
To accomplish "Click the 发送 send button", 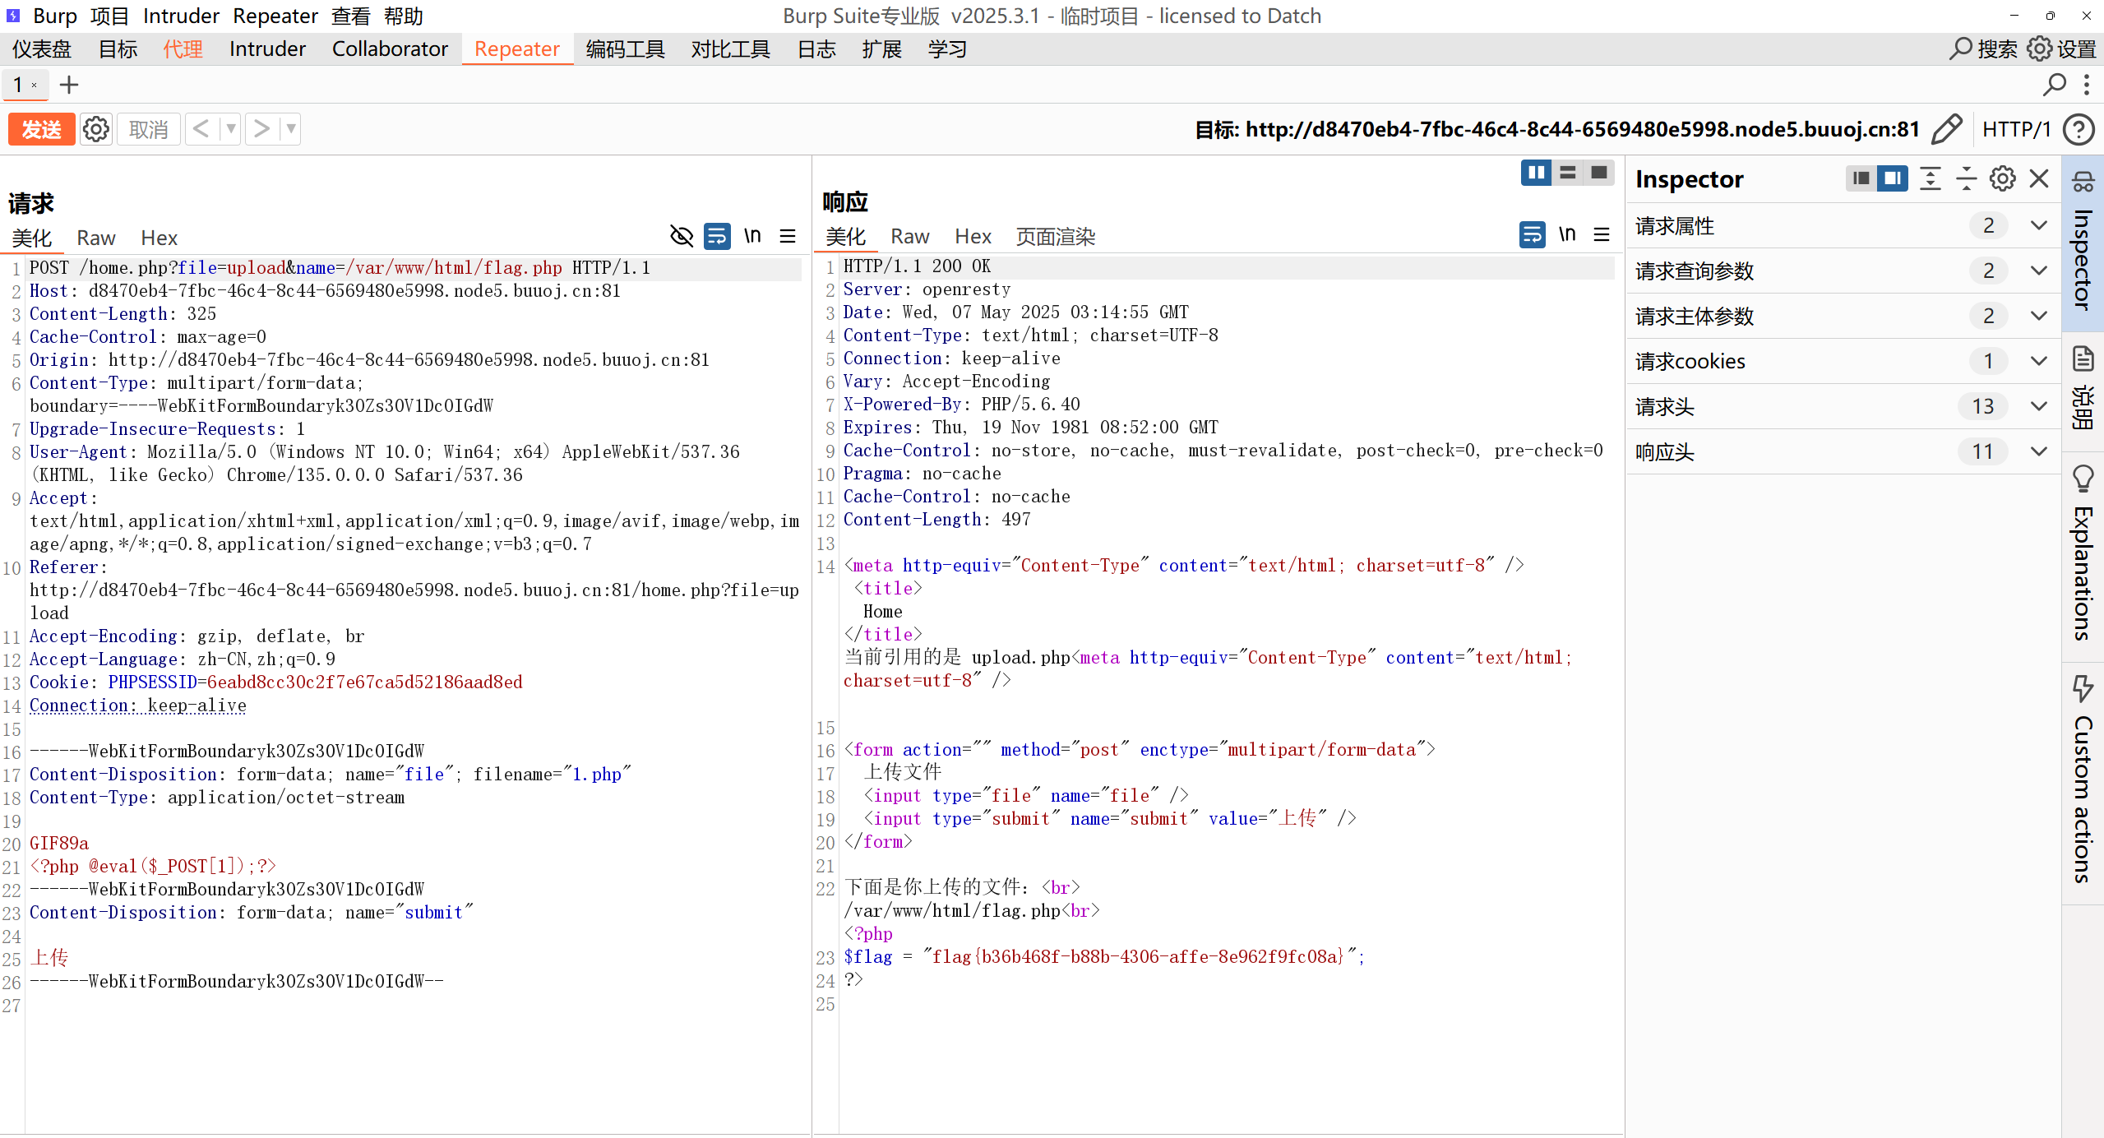I will click(x=41, y=129).
